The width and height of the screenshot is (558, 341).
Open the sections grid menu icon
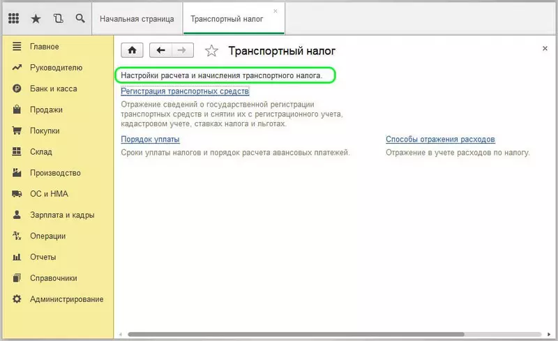point(13,18)
